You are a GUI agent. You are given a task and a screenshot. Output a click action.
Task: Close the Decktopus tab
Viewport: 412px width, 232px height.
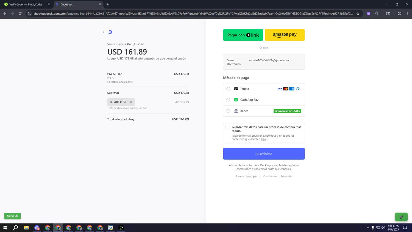click(x=100, y=4)
